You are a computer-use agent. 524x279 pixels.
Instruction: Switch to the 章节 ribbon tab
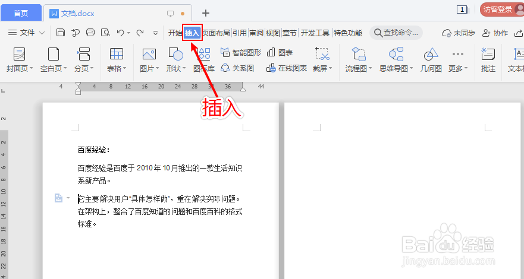click(x=290, y=33)
